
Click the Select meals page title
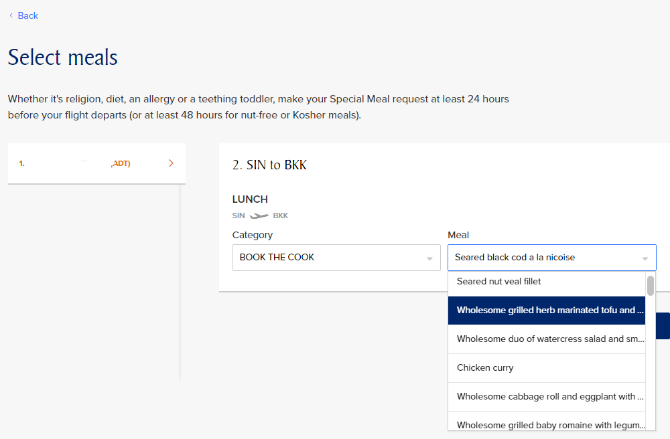tap(63, 58)
